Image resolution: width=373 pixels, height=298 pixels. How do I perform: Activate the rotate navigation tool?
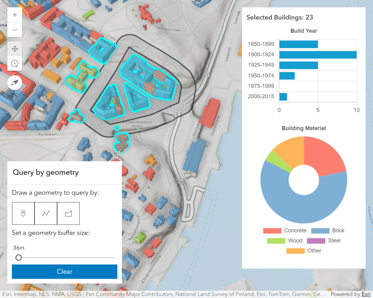point(15,63)
